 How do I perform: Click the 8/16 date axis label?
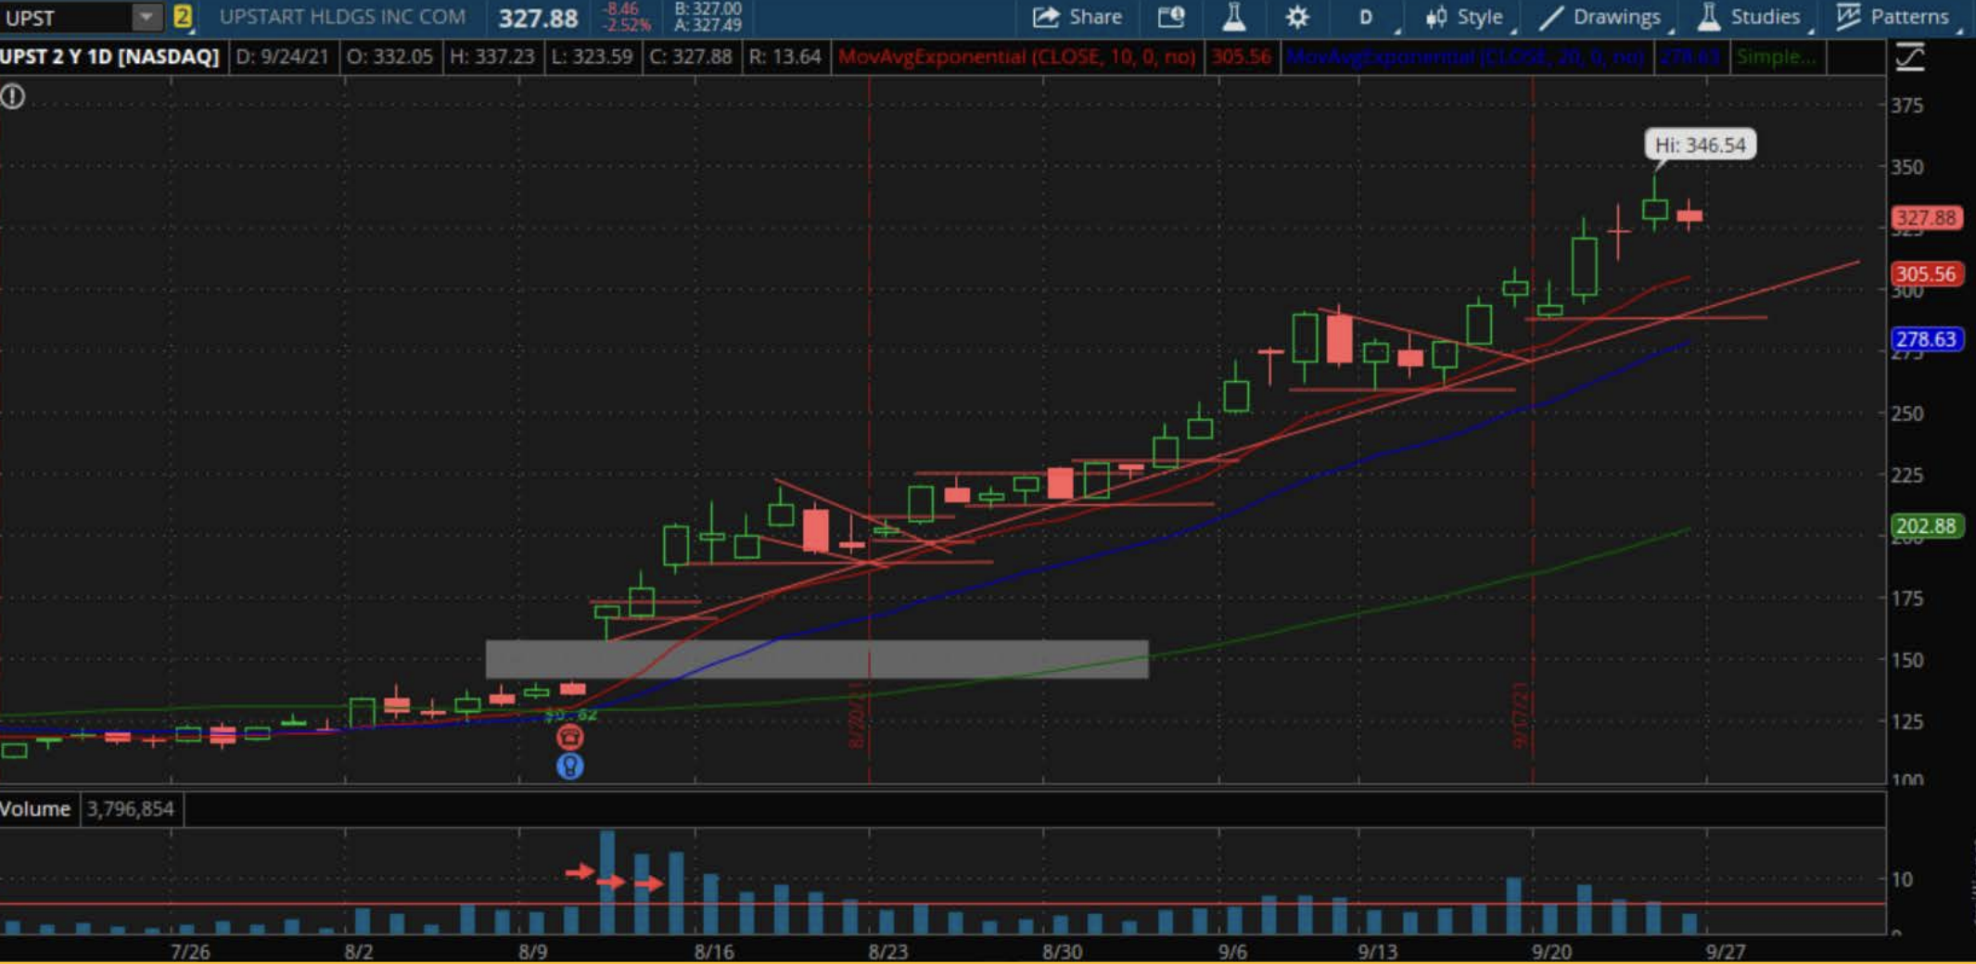click(714, 952)
